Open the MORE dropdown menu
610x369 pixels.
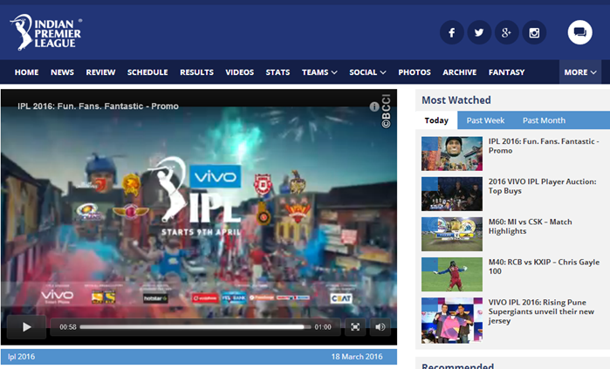pyautogui.click(x=580, y=72)
